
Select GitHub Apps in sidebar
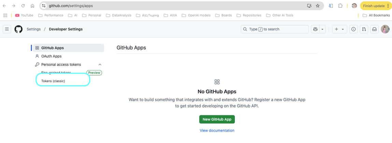coord(69,48)
